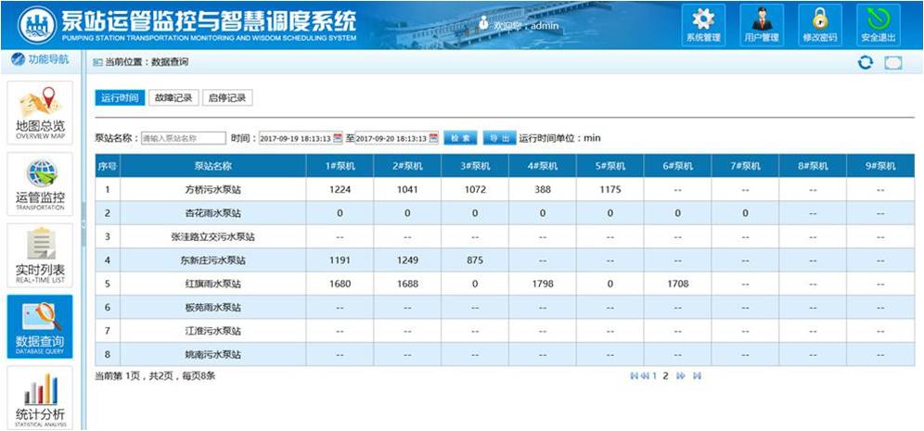924x431 pixels.
Task: Toggle fullscreen using the rectangle icon
Action: point(892,63)
